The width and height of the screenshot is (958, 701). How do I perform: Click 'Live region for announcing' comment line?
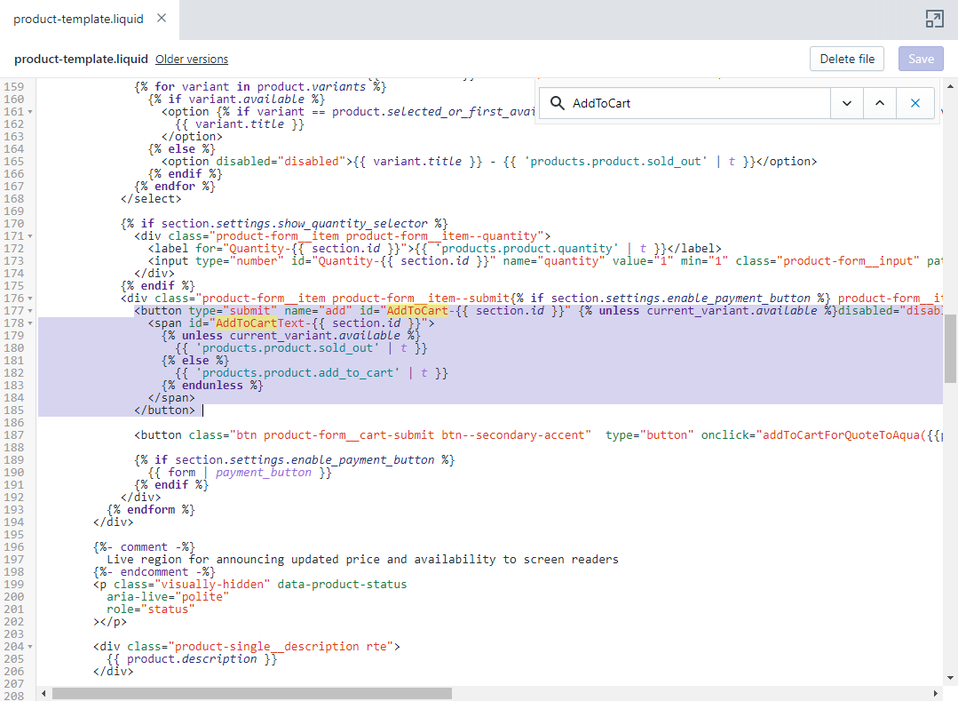[x=362, y=559]
